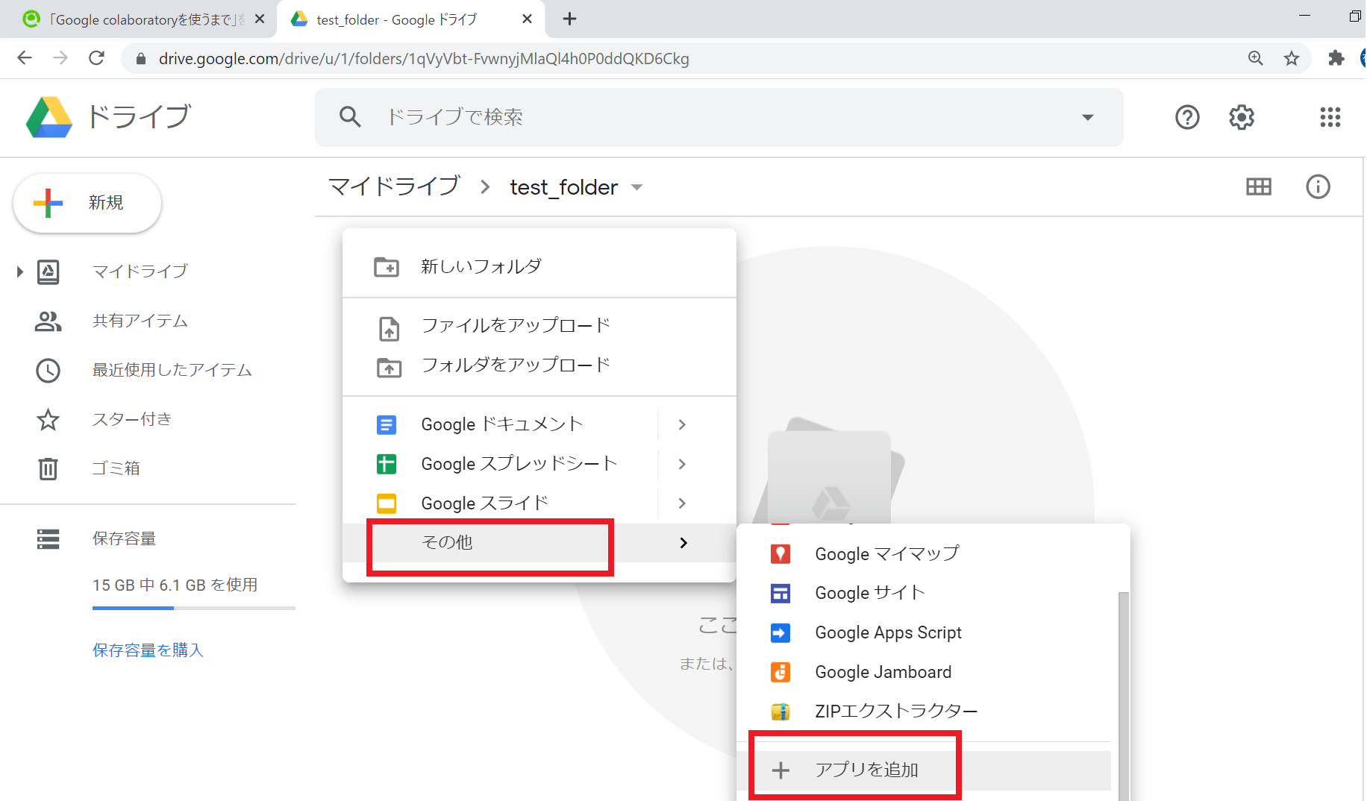Screen dimensions: 1367x801
Task: Expand Google スプレッドシート submenu arrow
Action: [x=682, y=464]
